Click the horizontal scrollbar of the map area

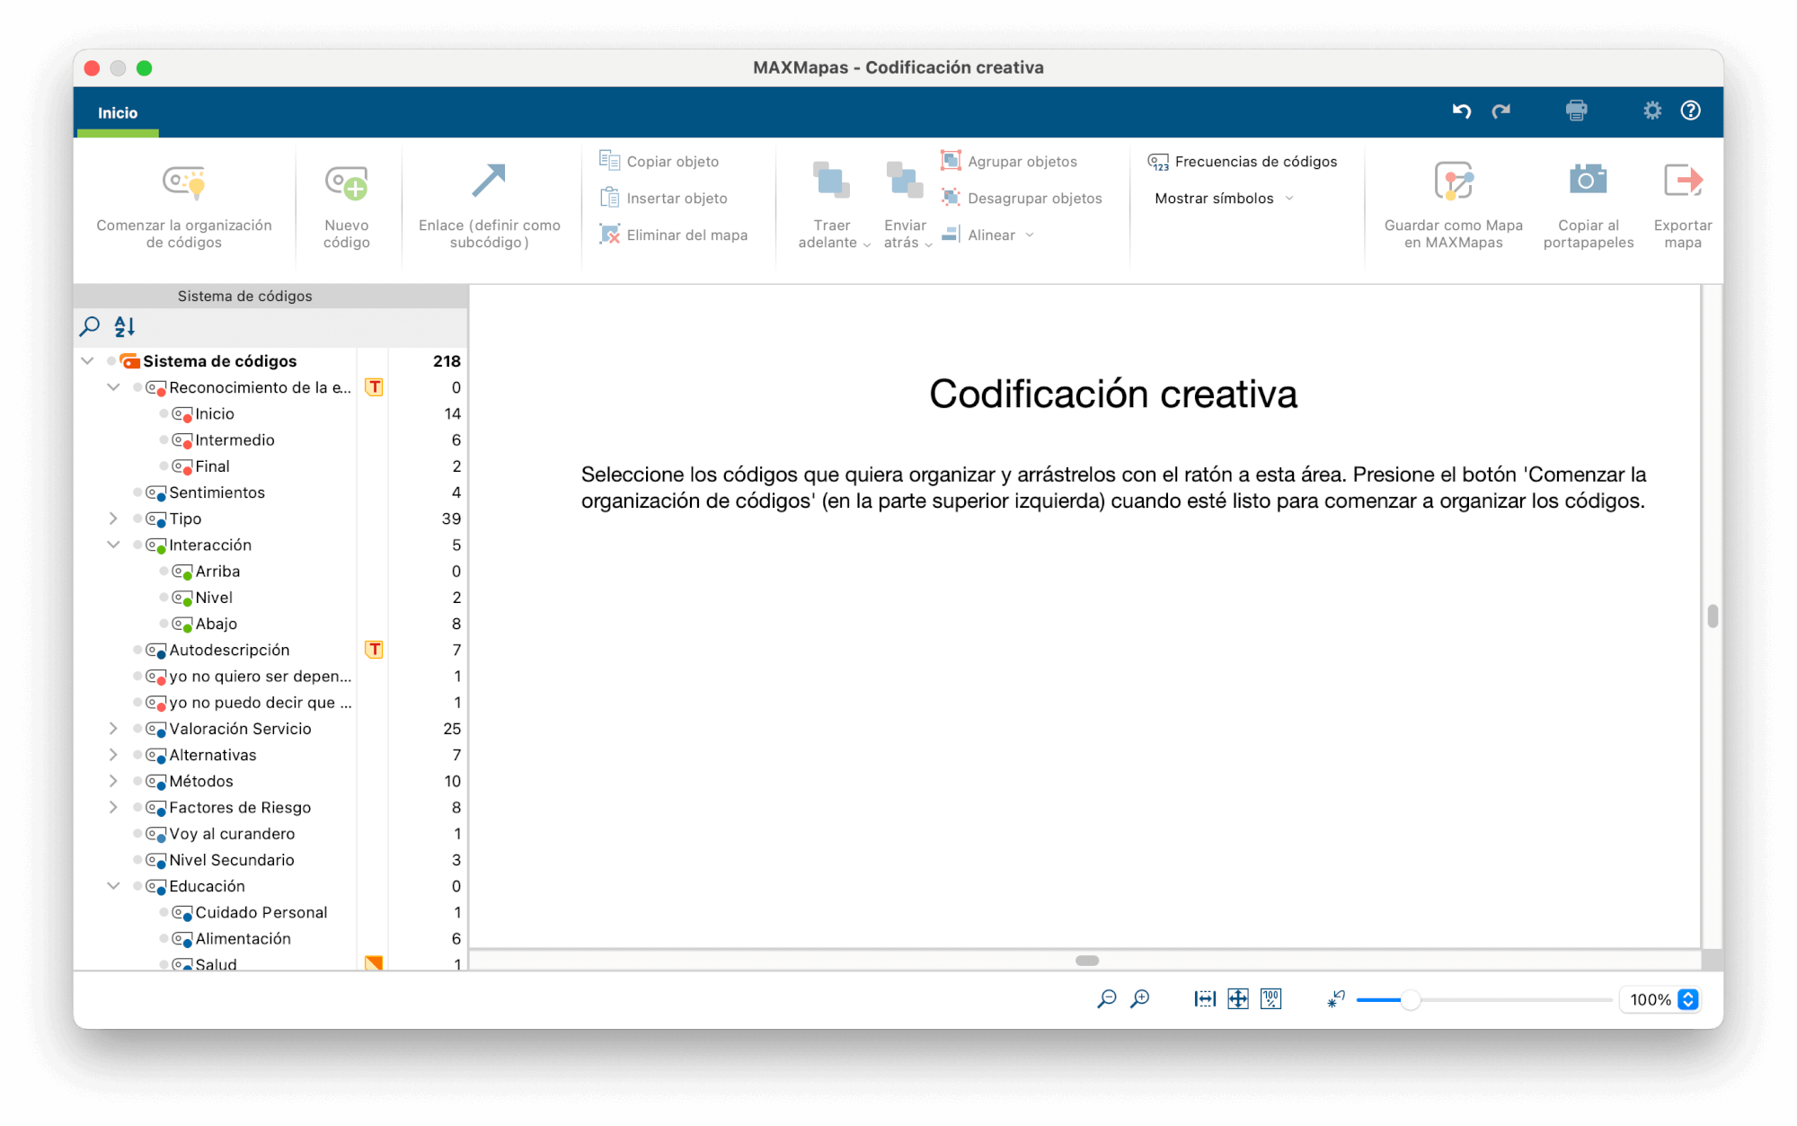coord(1087,960)
